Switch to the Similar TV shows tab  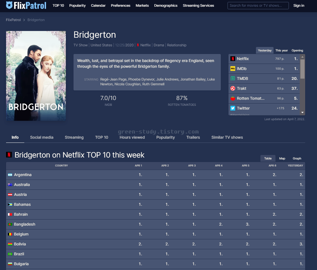click(227, 137)
